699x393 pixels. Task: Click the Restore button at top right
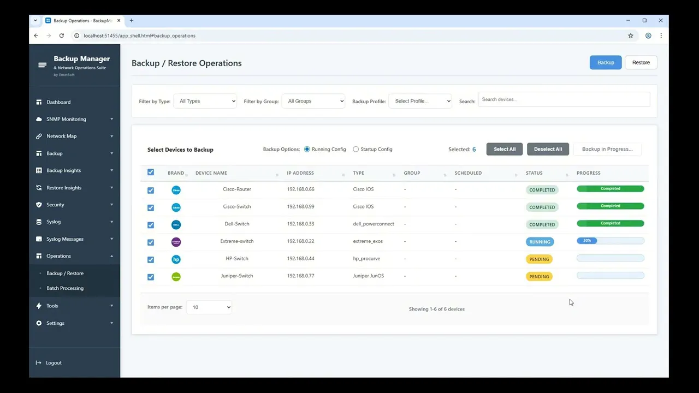(641, 62)
